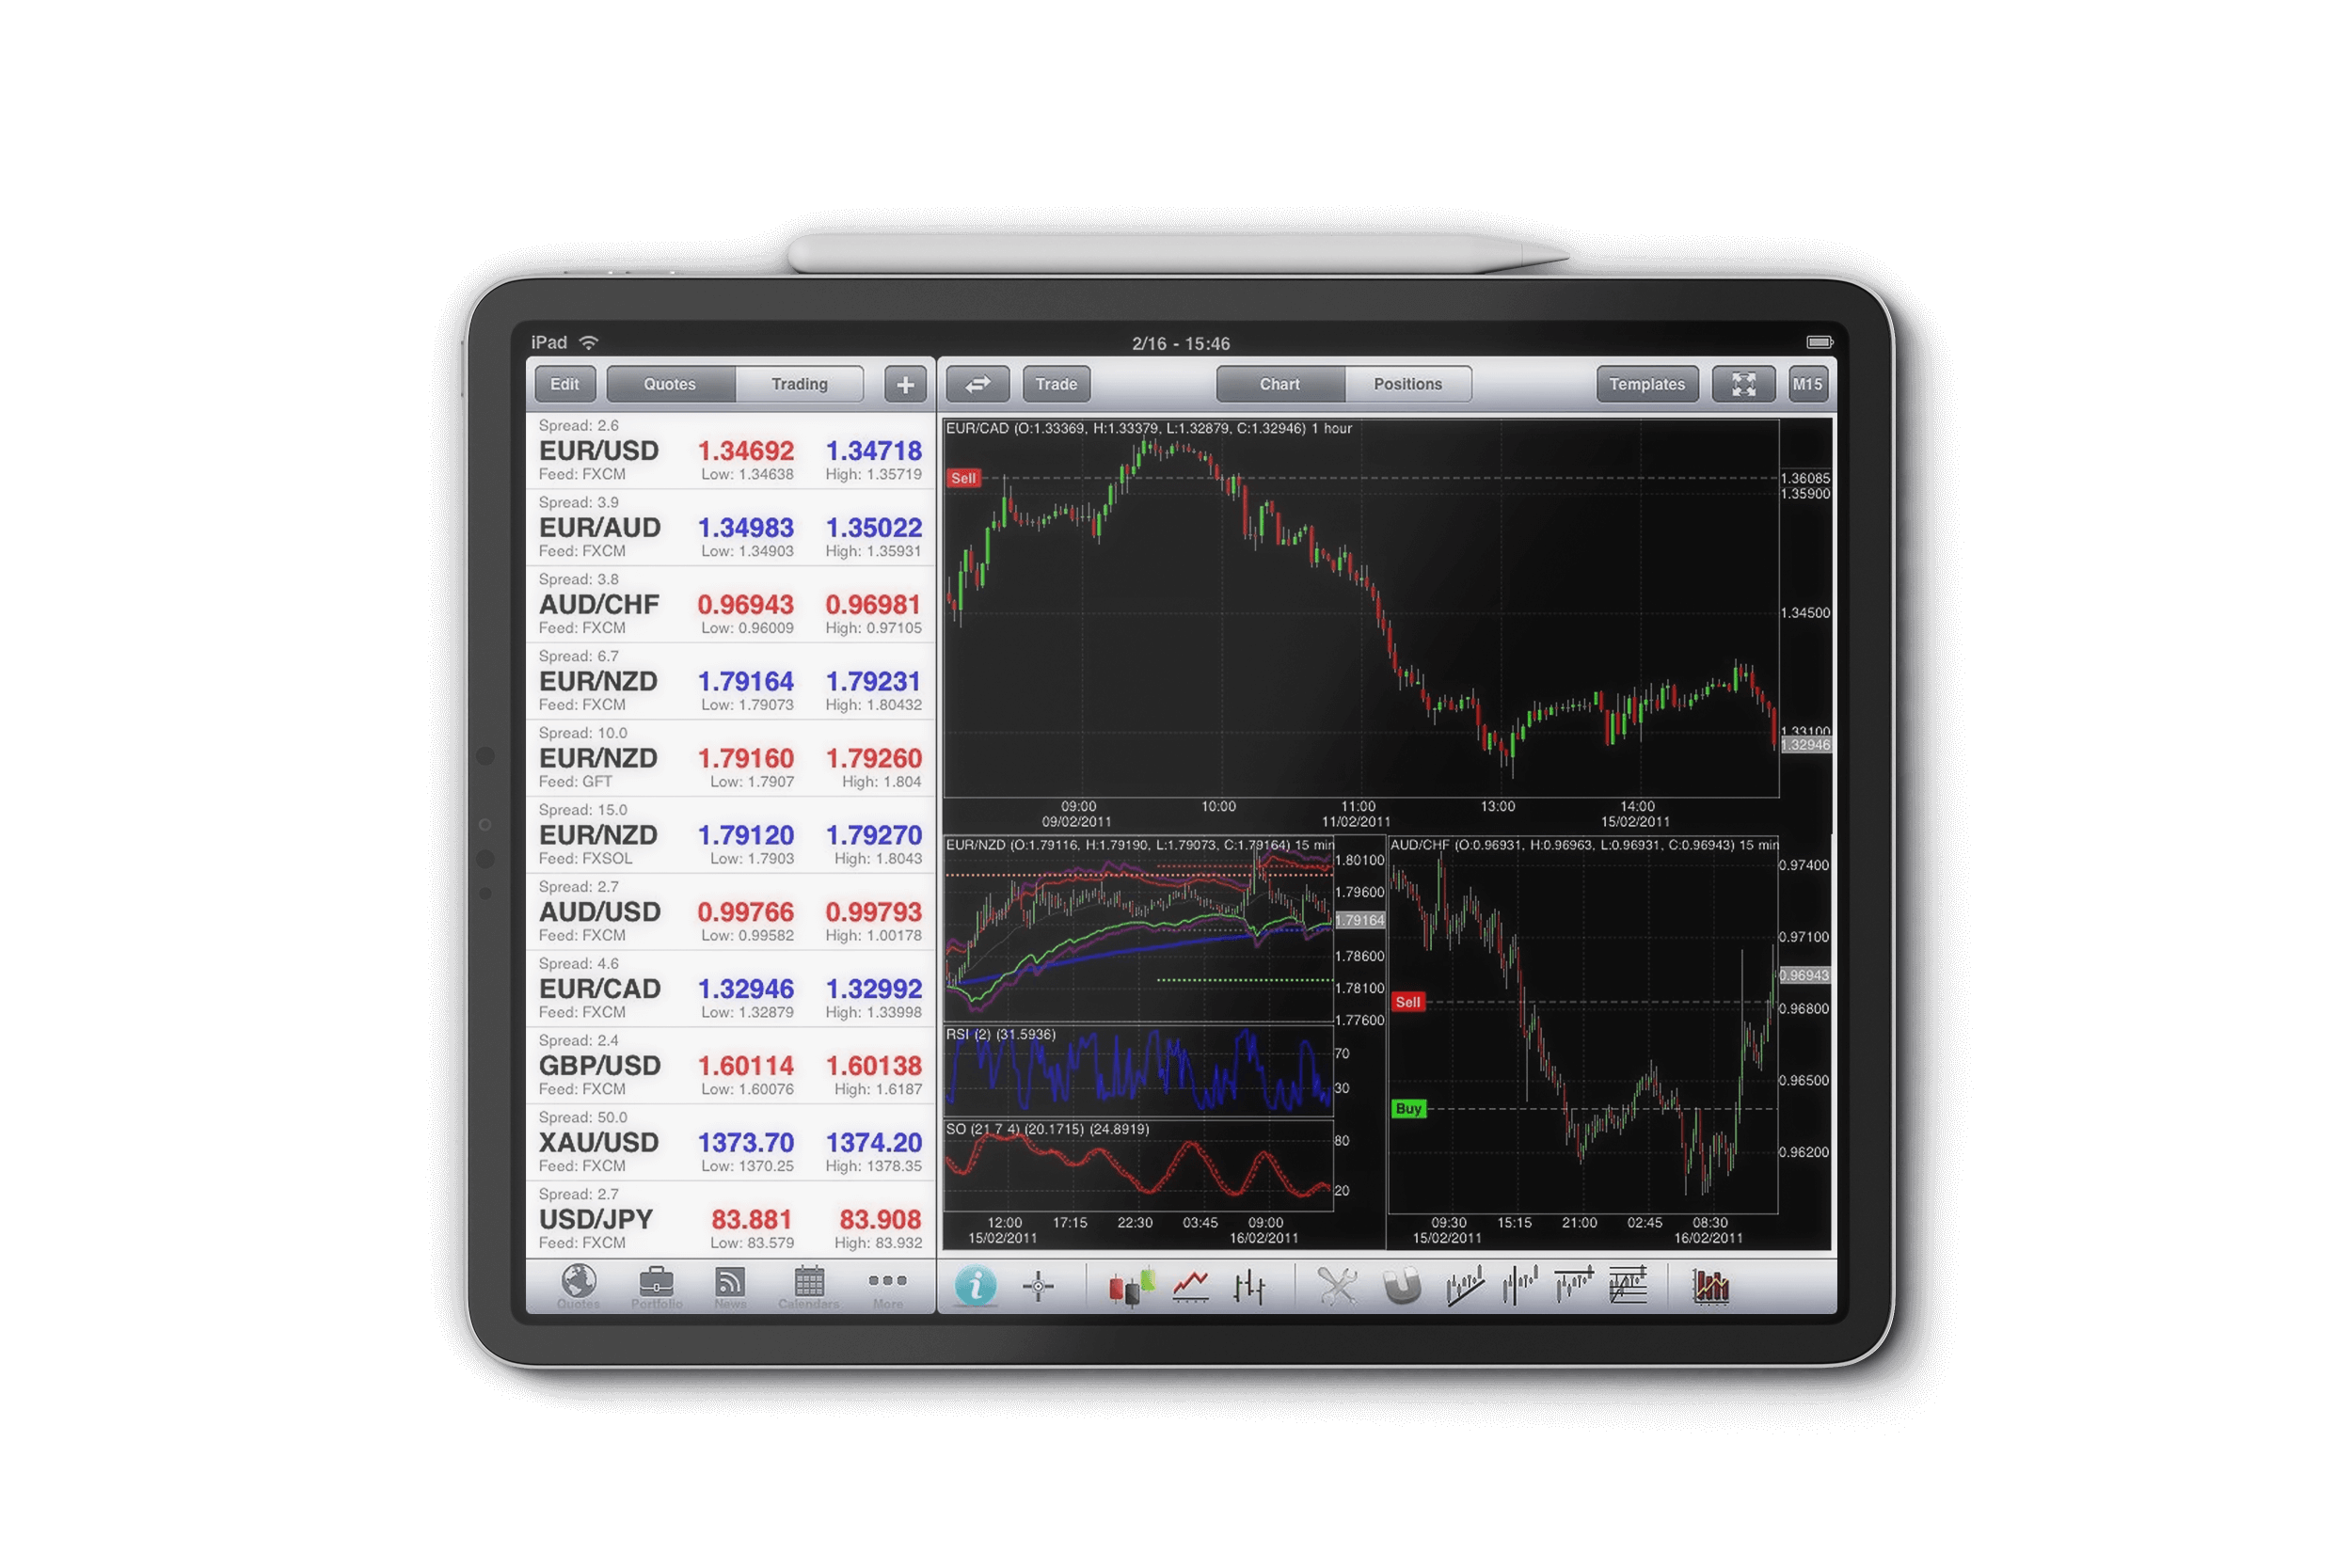Select EUR/NZD row with FXSOL feed
2352x1568 pixels.
coord(730,836)
